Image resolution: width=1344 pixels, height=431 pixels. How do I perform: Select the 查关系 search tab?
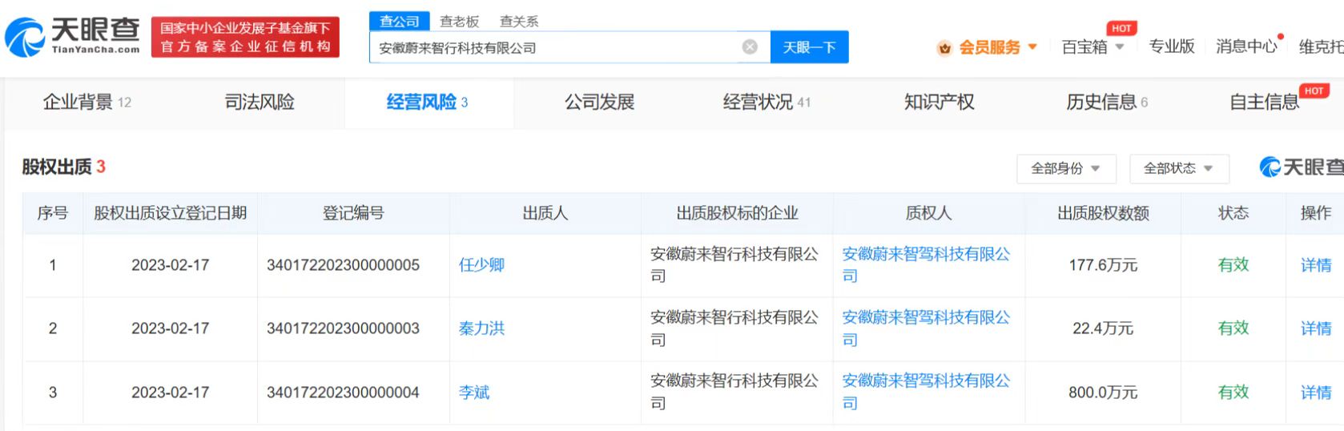pos(519,22)
